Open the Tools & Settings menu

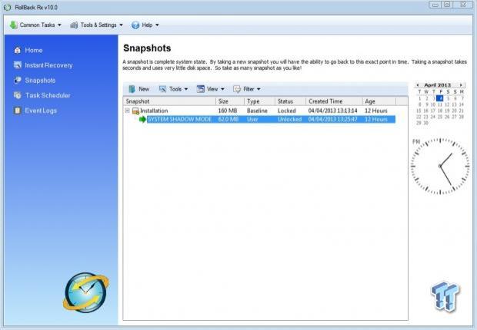coord(96,25)
